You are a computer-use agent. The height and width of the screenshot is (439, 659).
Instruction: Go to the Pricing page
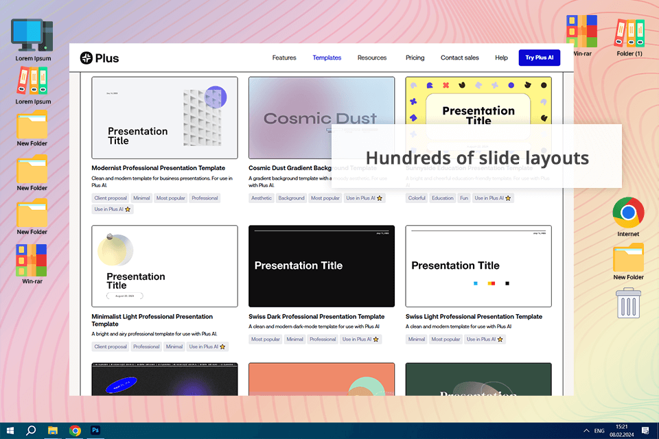coord(415,58)
